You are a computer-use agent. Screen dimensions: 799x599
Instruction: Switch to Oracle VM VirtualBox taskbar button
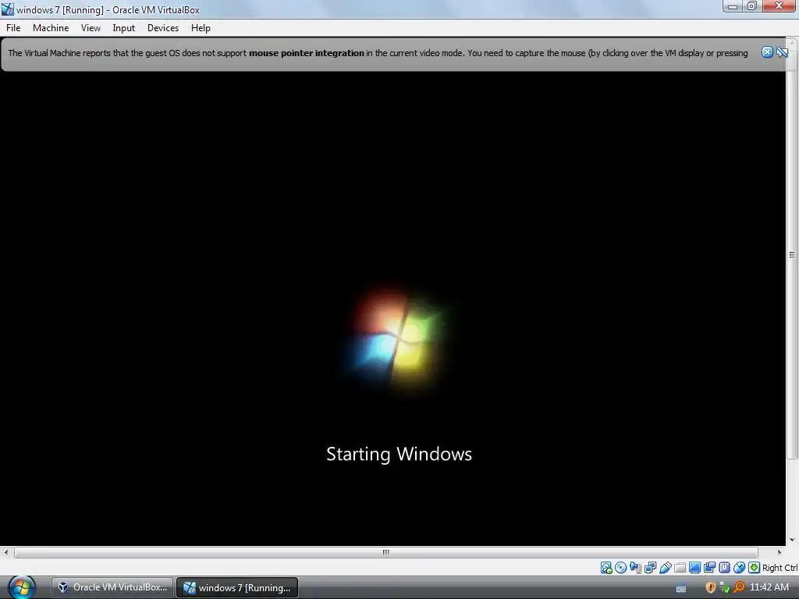click(112, 587)
